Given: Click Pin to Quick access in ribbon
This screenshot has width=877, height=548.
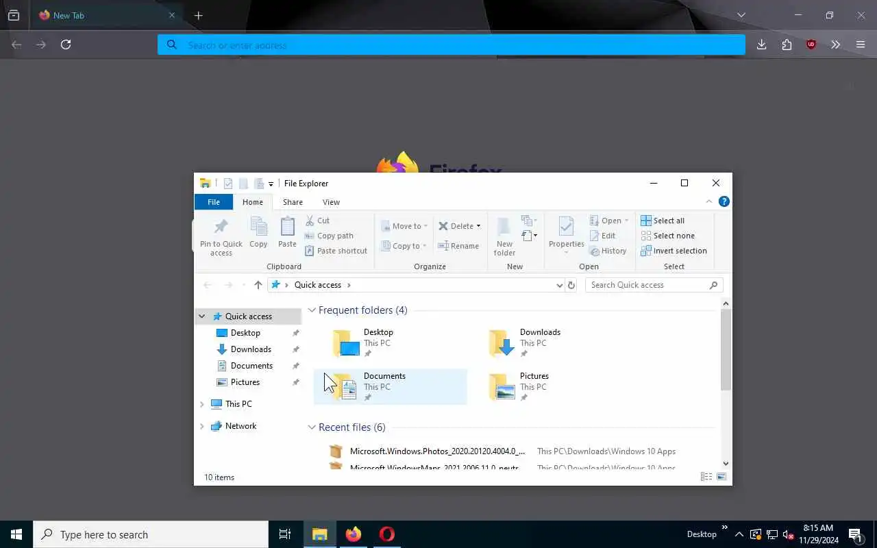Looking at the screenshot, I should [x=221, y=237].
